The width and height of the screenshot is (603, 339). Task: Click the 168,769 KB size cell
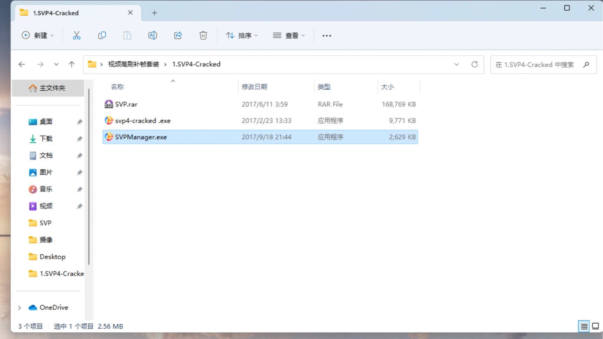tap(399, 104)
